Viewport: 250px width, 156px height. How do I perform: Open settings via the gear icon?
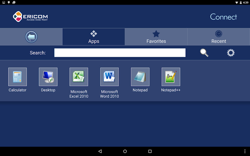(x=231, y=53)
